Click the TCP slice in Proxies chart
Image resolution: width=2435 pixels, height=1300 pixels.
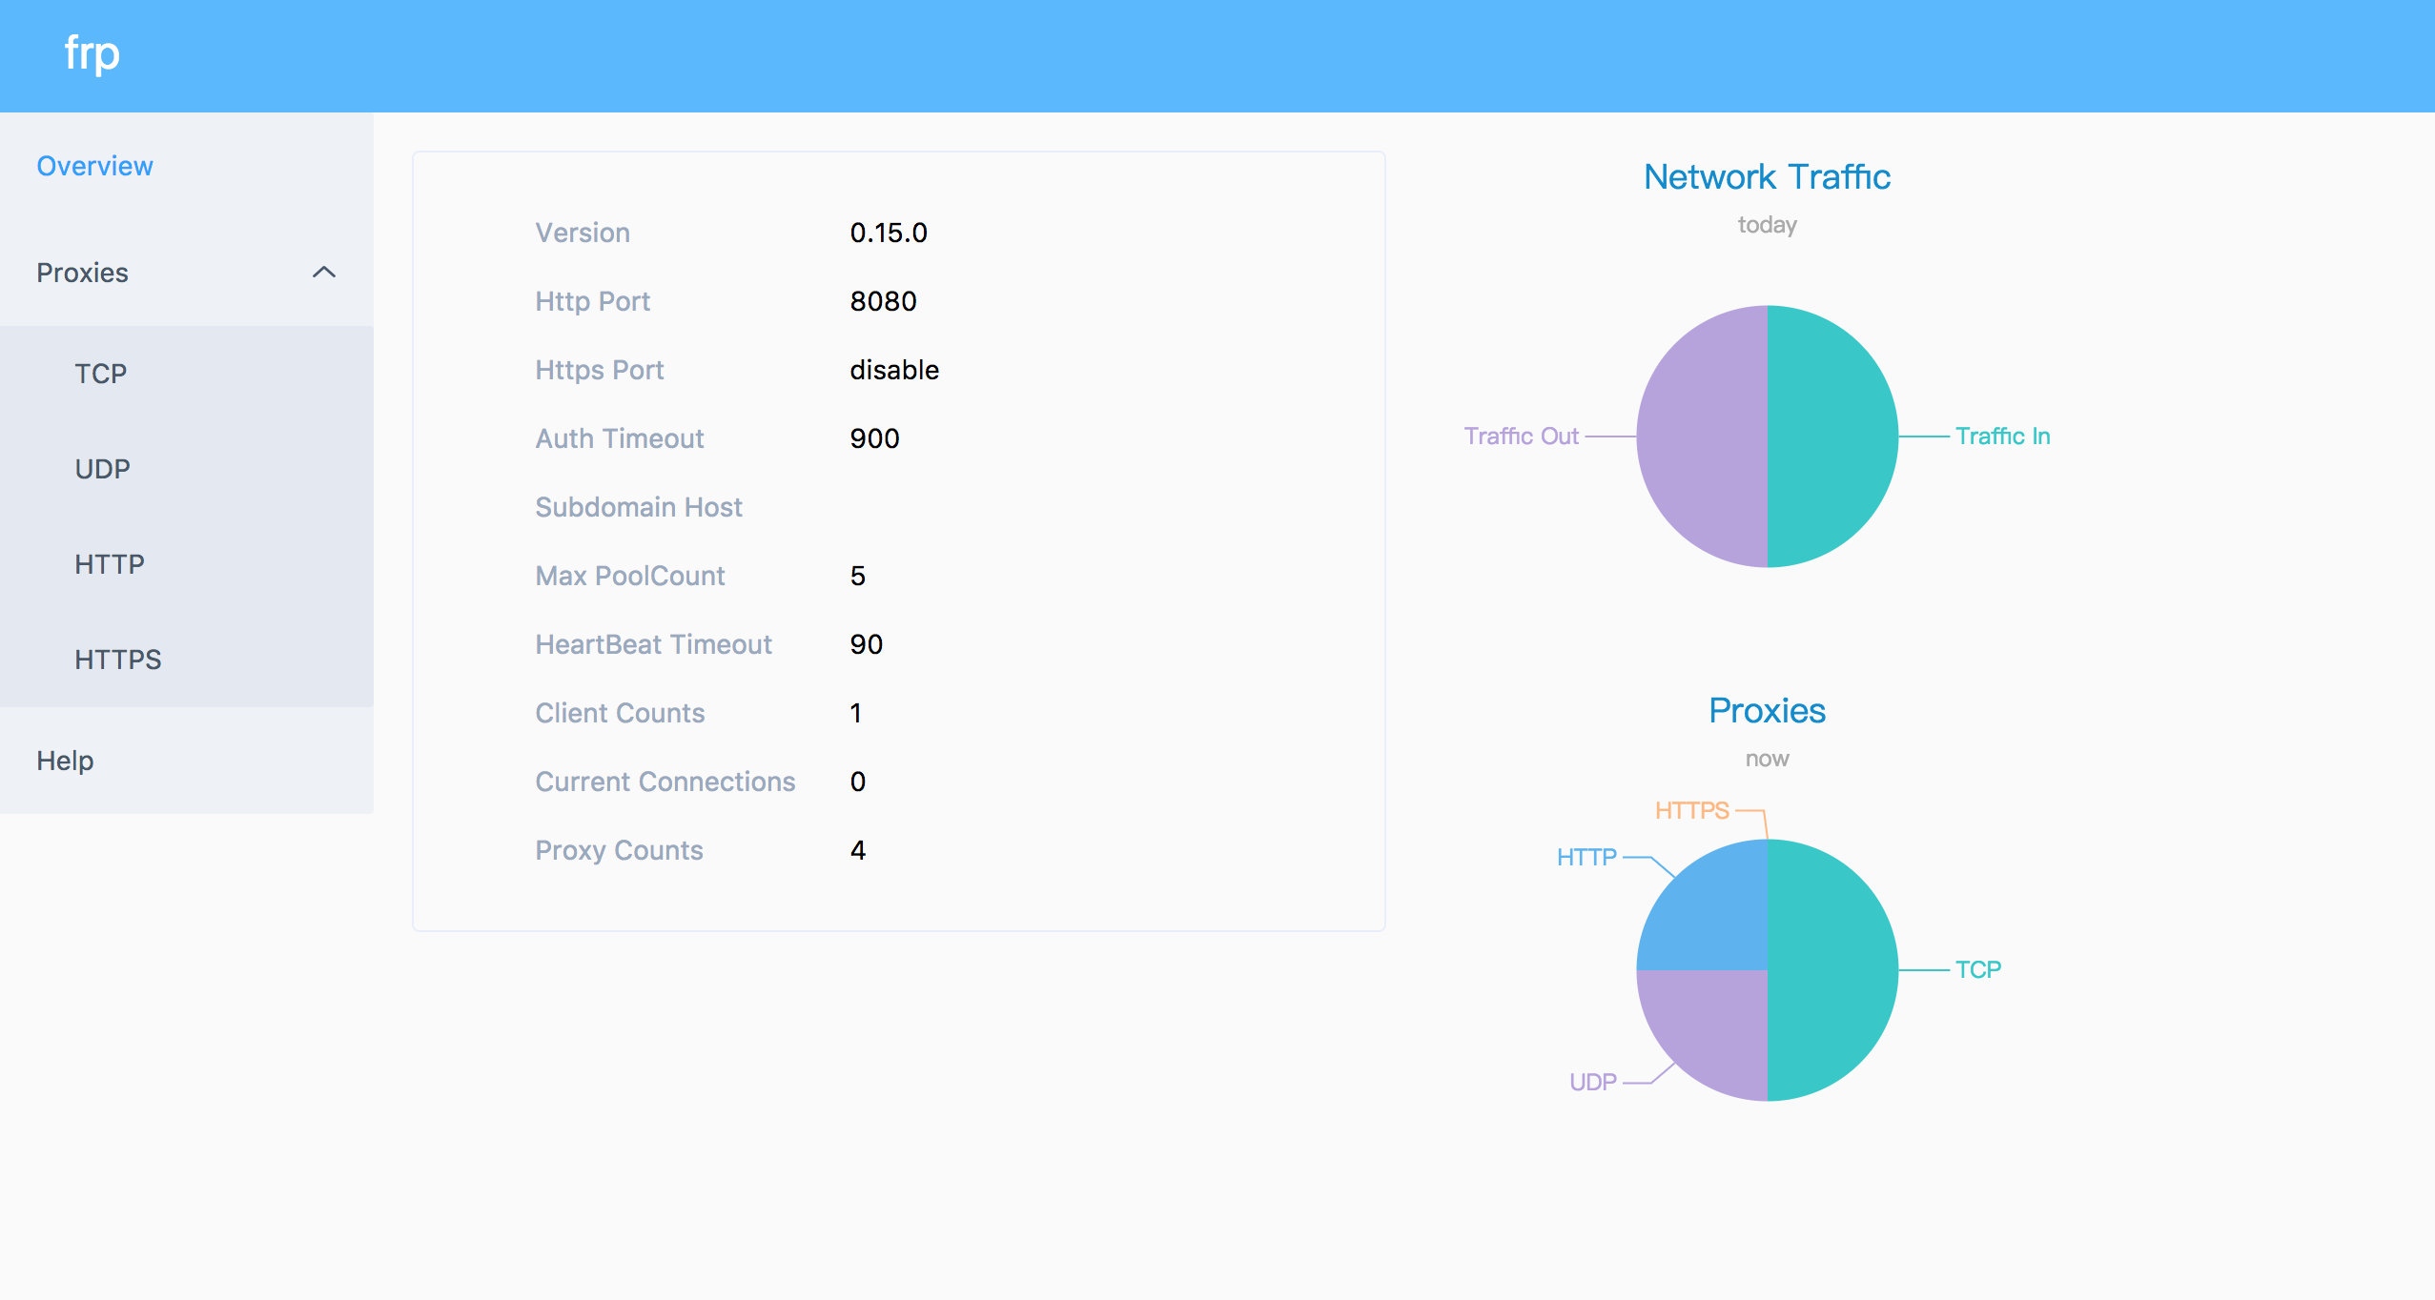point(1832,970)
